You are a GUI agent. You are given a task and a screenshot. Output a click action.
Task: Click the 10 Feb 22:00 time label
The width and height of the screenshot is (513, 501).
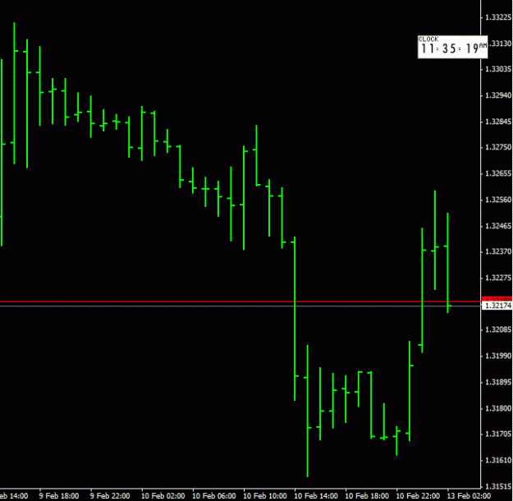[x=418, y=496]
